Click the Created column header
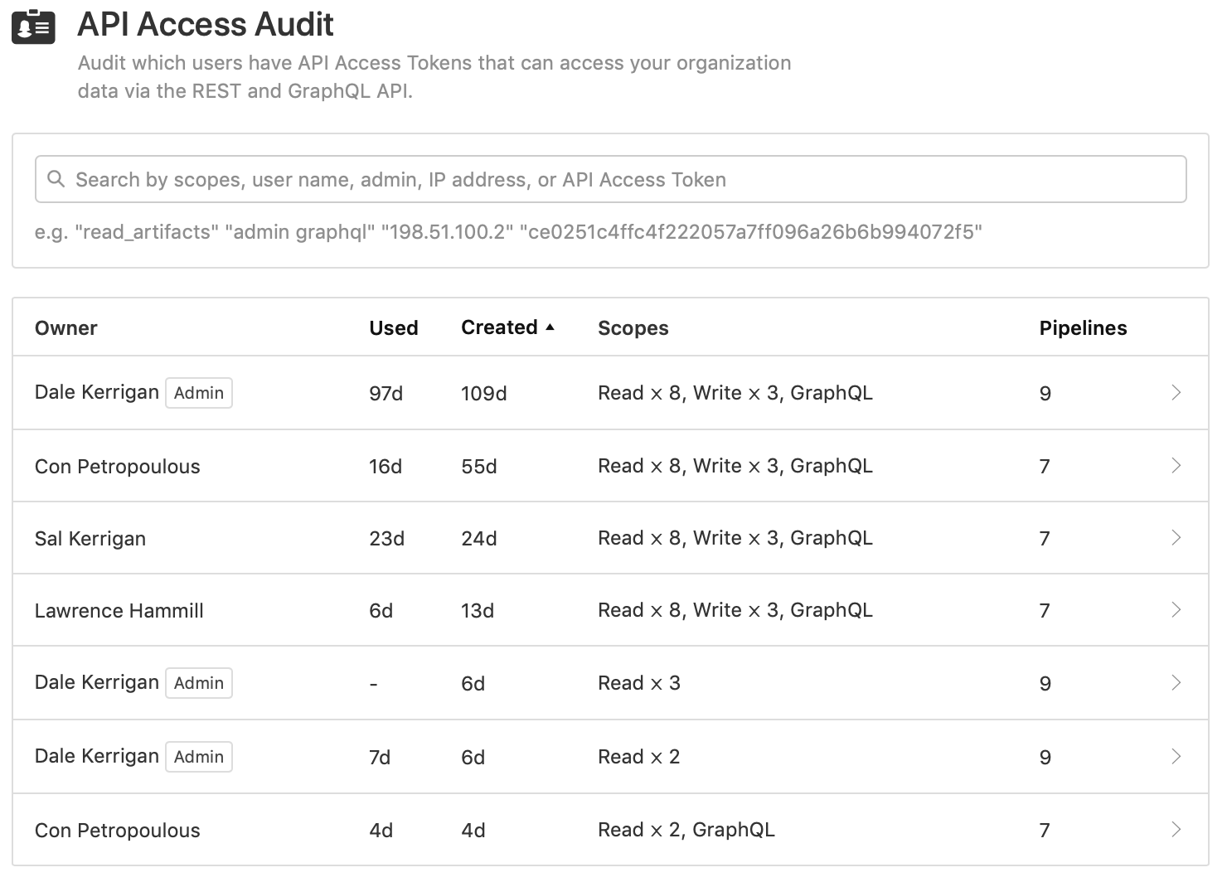 click(x=499, y=327)
